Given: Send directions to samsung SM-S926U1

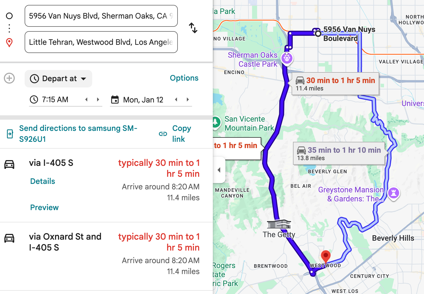Looking at the screenshot, I should coord(78,134).
